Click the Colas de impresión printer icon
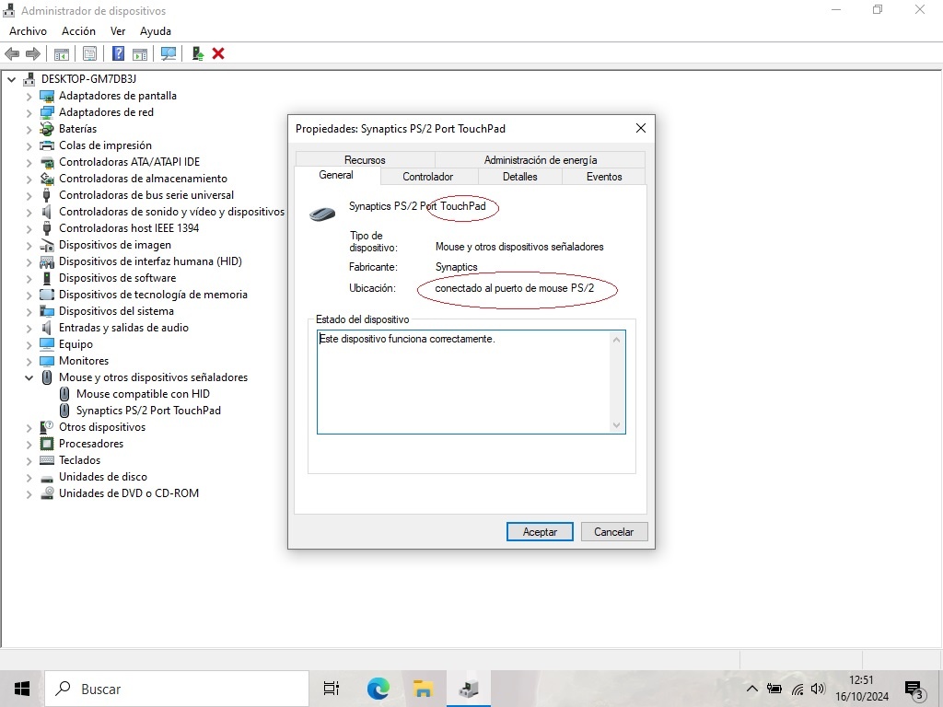The image size is (943, 707). (47, 145)
